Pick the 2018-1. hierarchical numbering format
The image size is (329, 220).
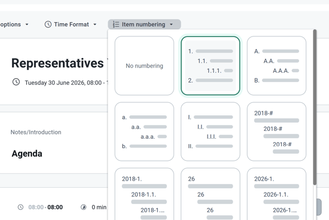click(144, 194)
